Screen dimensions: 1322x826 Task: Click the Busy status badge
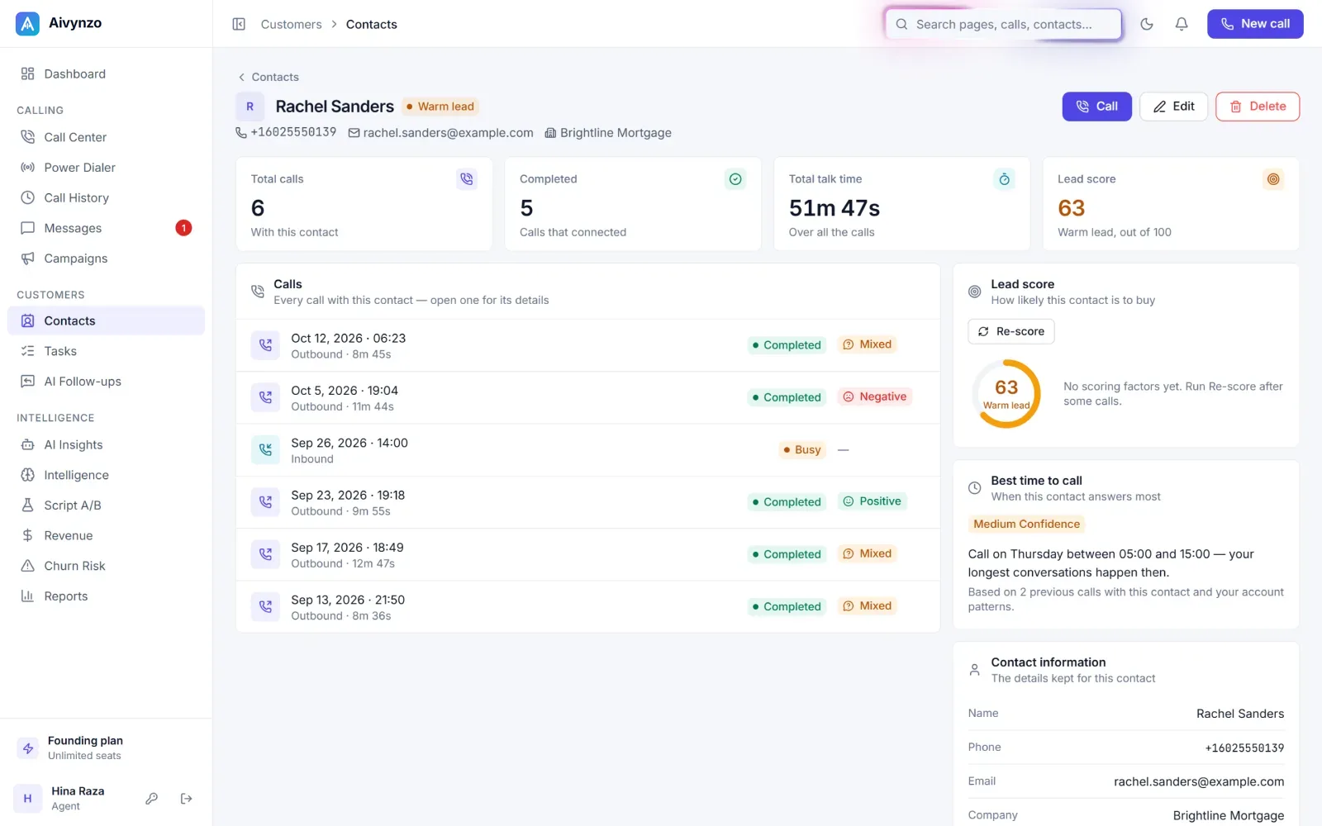point(801,449)
